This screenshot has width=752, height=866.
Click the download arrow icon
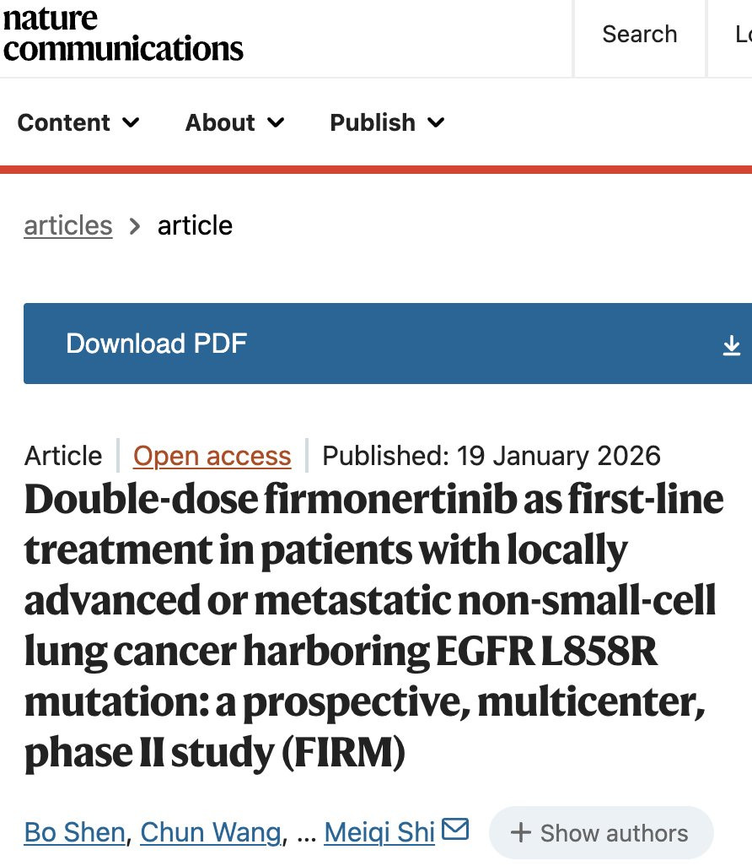pos(731,345)
